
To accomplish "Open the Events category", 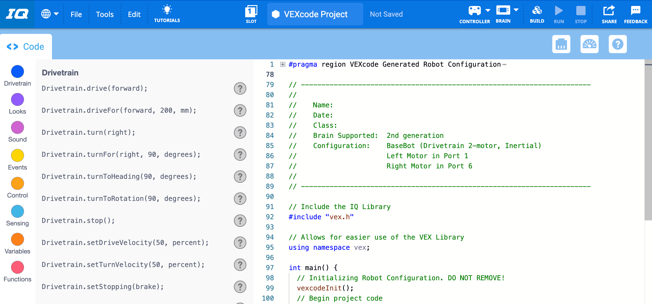I will tap(17, 155).
